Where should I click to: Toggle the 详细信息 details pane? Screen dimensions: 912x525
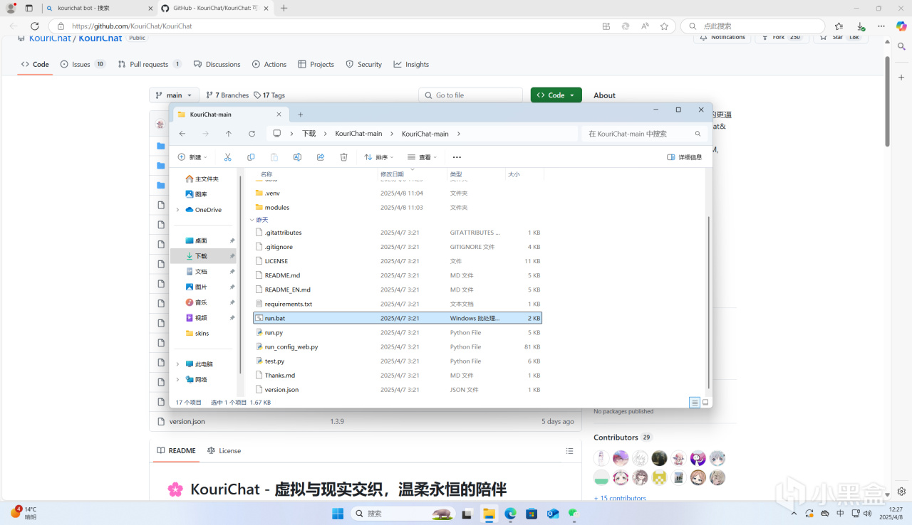pyautogui.click(x=684, y=157)
